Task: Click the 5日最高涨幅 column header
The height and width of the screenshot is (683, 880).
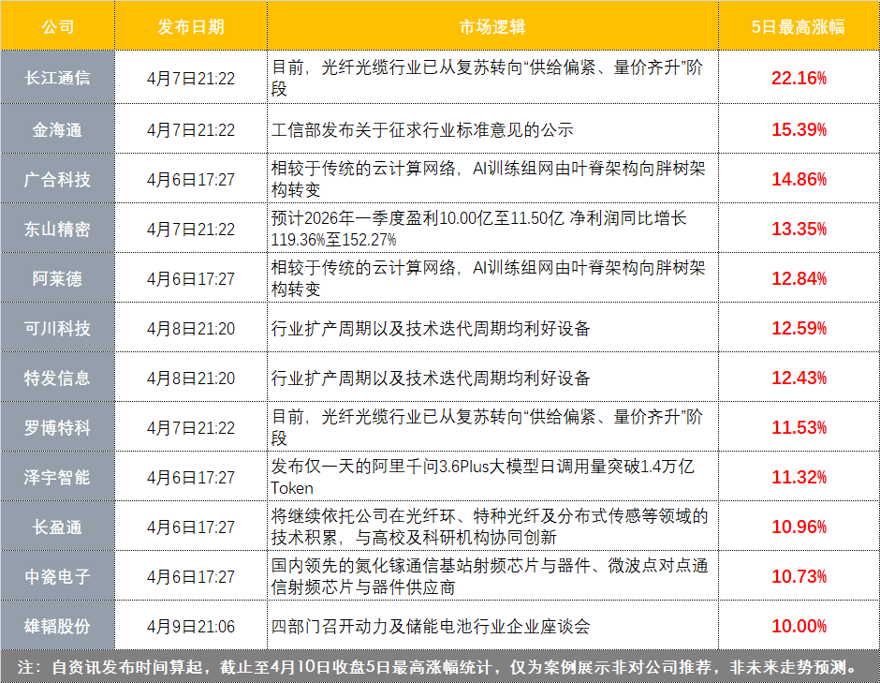Action: click(798, 26)
